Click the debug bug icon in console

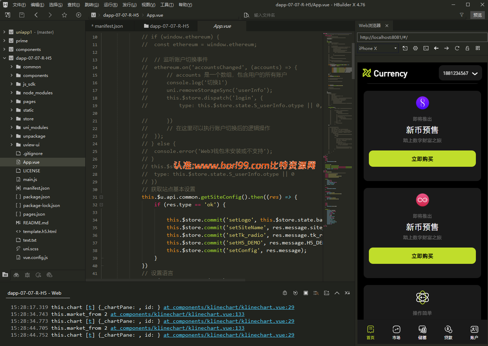285,293
